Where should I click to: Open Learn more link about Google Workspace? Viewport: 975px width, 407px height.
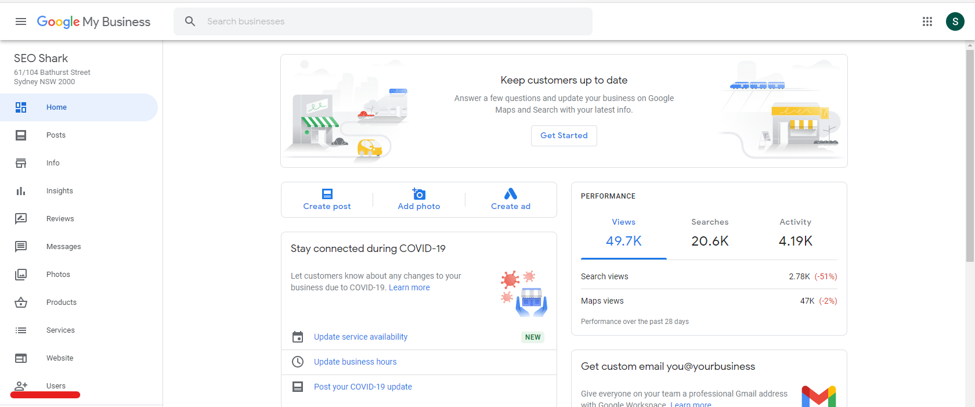691,404
